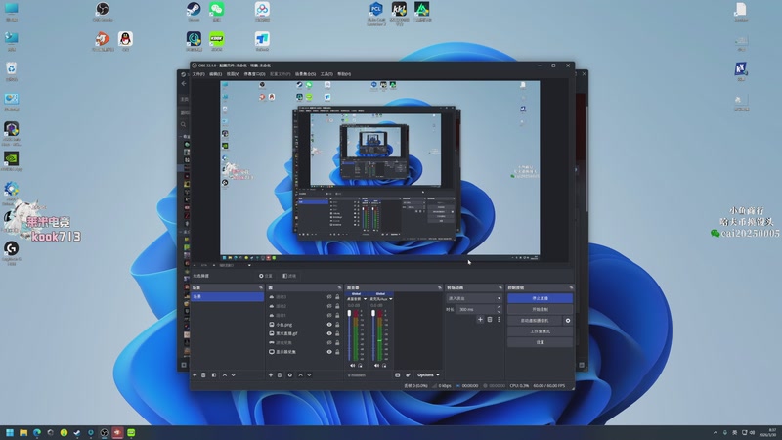782x440 pixels.
Task: Open the audio mixer Options dropdown
Action: (428, 374)
